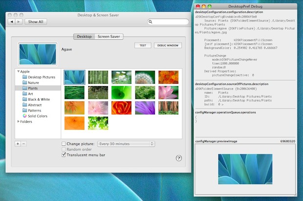The height and width of the screenshot is (201, 303).
Task: Choose the dandelion wallpaper thumbnail
Action: (145, 77)
